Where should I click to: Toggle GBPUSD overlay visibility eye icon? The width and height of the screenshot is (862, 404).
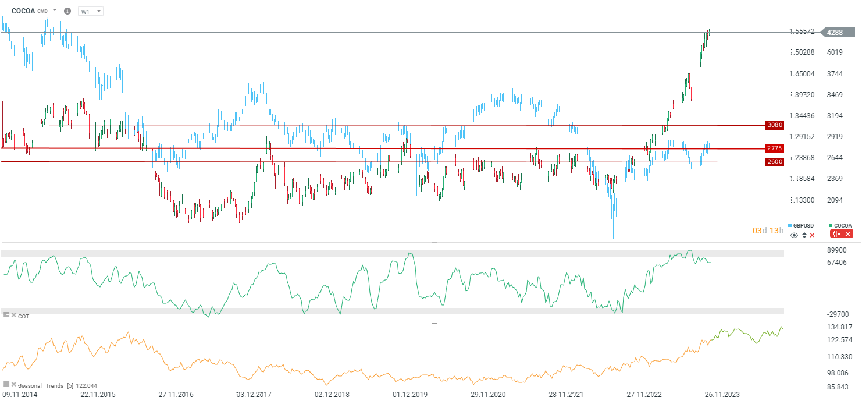[x=795, y=235]
